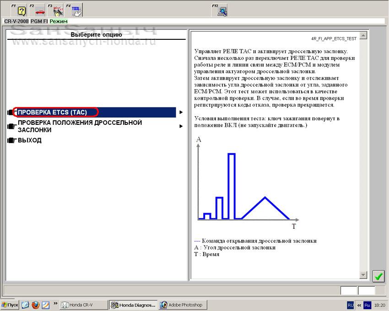This screenshot has width=389, height=311.
Task: Click the RU language indicator
Action: tap(350, 305)
